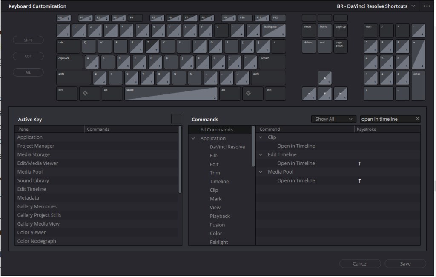The height and width of the screenshot is (277, 436).
Task: Select the F10 key on virtual keyboard
Action: pos(245,18)
